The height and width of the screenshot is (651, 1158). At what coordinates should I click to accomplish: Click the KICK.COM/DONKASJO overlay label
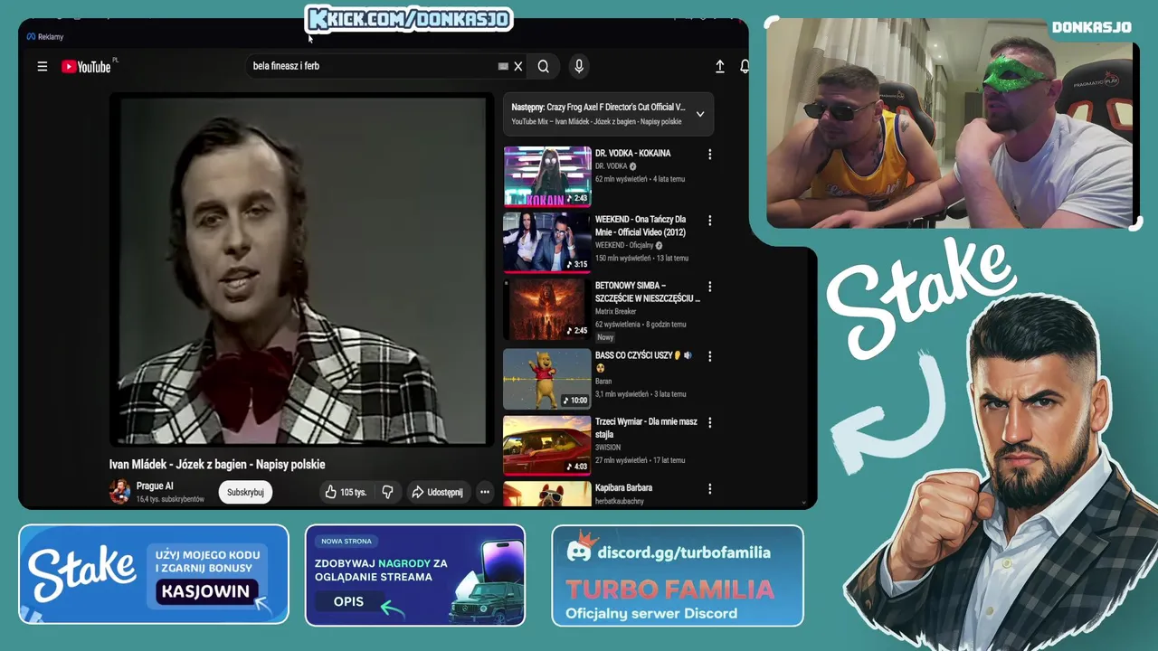click(x=410, y=19)
